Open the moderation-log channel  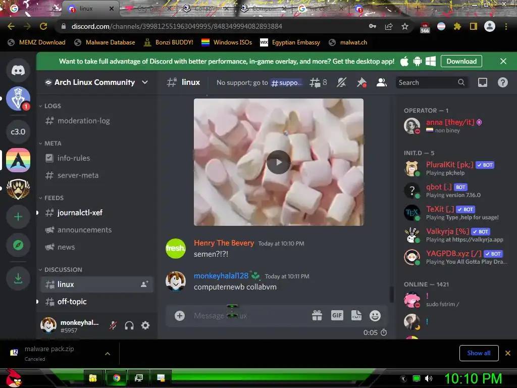[x=96, y=121]
